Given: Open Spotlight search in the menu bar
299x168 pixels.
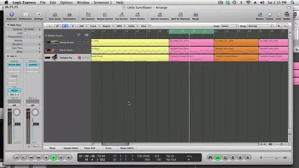Looking at the screenshot, I should click(292, 2).
